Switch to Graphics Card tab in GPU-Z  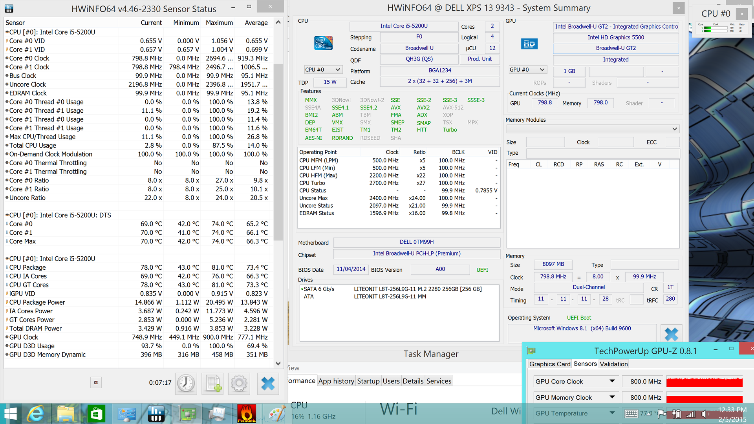pyautogui.click(x=549, y=364)
